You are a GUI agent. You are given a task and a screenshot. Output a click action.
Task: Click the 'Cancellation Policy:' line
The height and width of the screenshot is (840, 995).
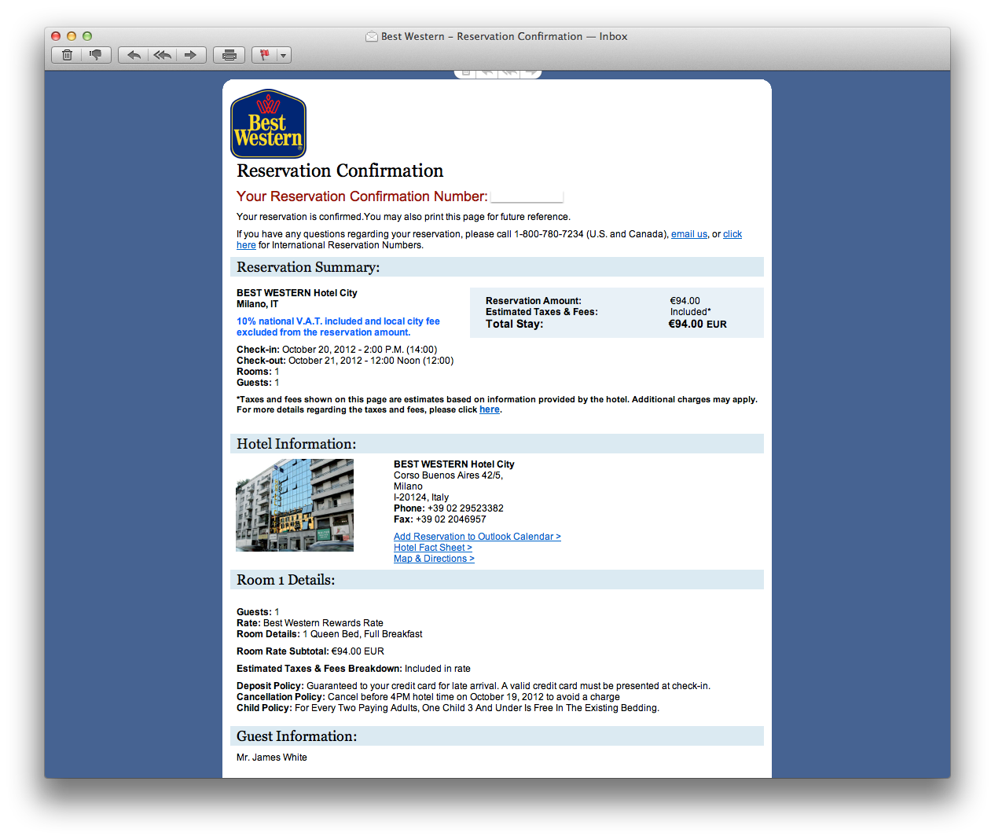pyautogui.click(x=428, y=697)
